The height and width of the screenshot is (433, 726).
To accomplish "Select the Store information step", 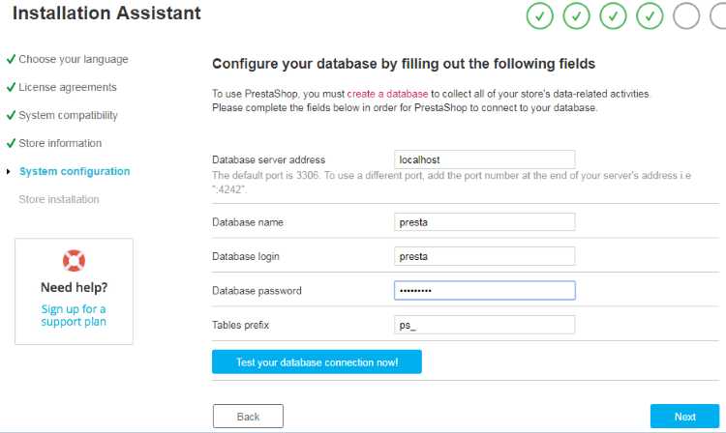I will click(x=60, y=143).
